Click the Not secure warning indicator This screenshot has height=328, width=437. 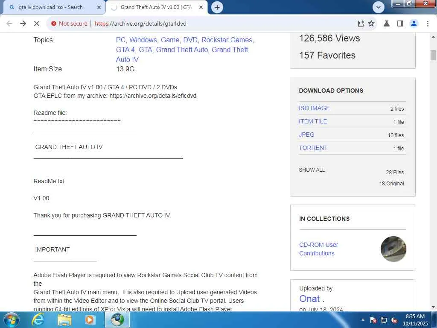[69, 24]
